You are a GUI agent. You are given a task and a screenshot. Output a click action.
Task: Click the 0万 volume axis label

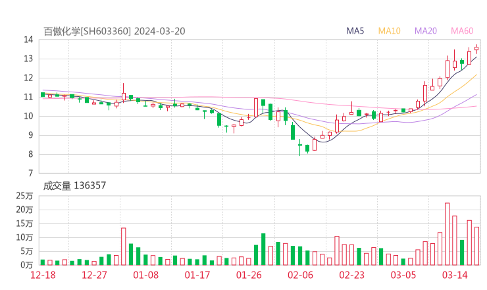tap(27, 265)
